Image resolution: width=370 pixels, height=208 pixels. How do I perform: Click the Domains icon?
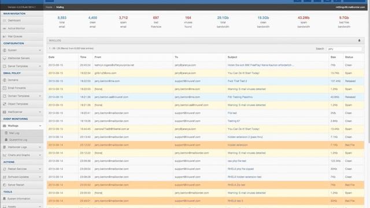5,80
